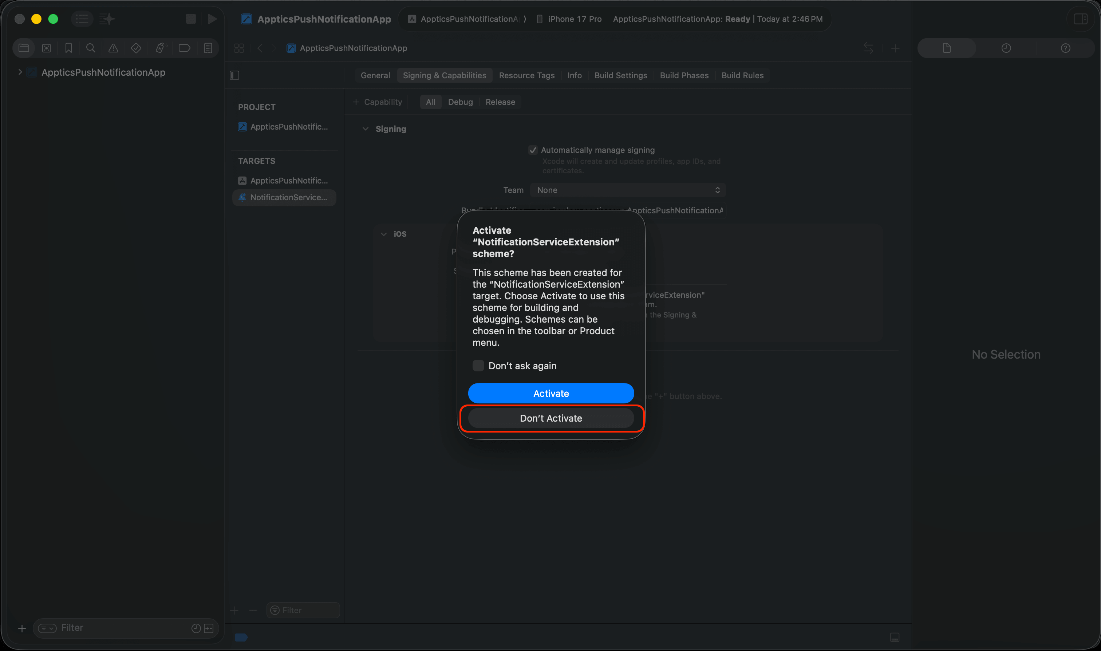Toggle Automatically manage signing checkbox
This screenshot has height=651, width=1101.
coord(533,150)
